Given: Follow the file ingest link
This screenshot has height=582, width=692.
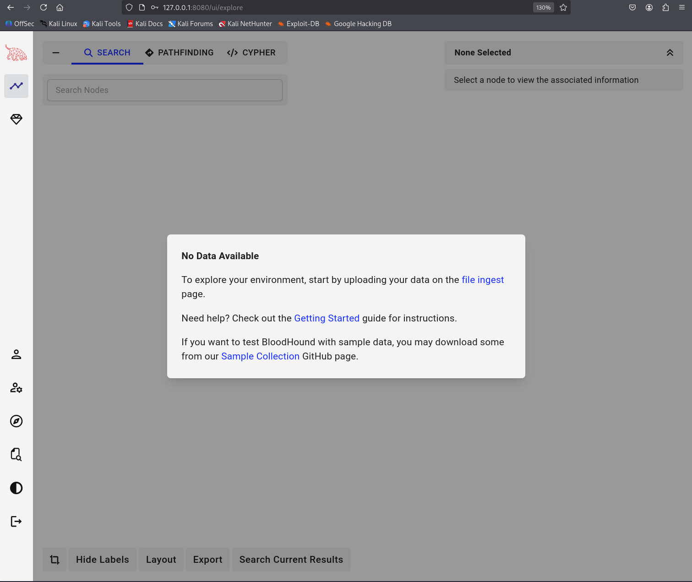Looking at the screenshot, I should point(482,280).
